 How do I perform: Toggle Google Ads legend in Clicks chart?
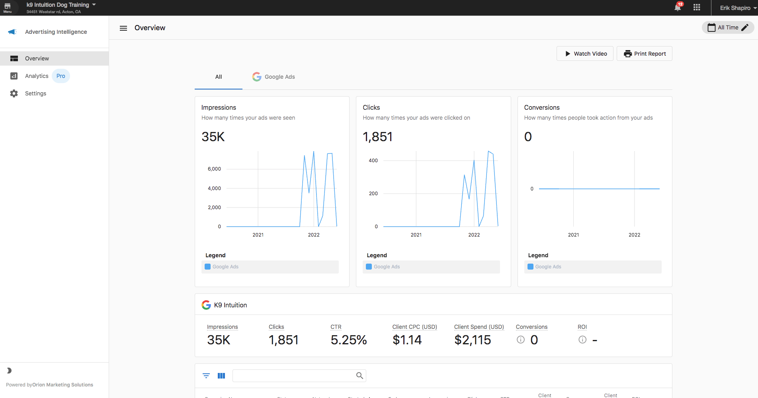pyautogui.click(x=431, y=267)
